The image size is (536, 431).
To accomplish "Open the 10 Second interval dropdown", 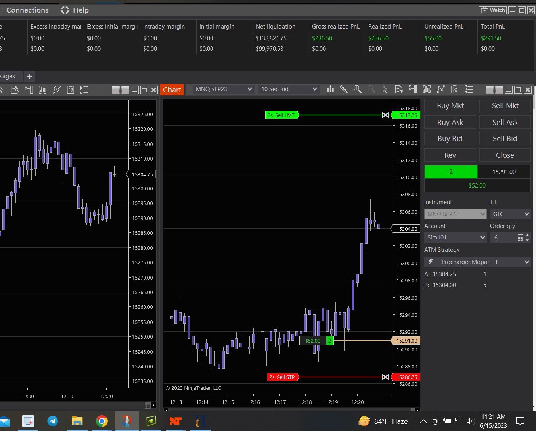I will pos(314,89).
